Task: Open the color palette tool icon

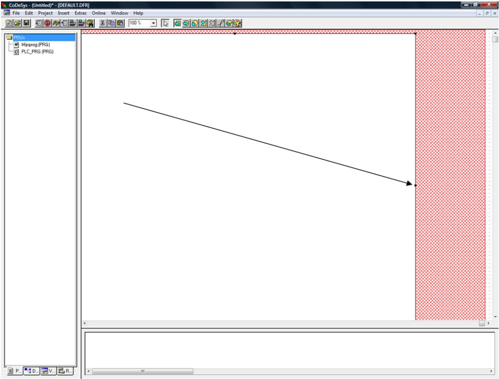Action: click(x=237, y=23)
